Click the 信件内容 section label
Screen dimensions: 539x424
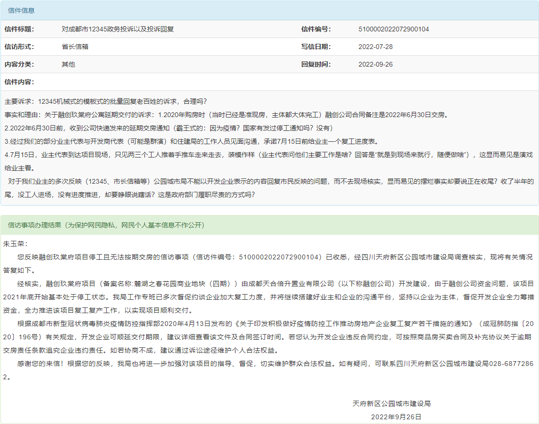19,82
